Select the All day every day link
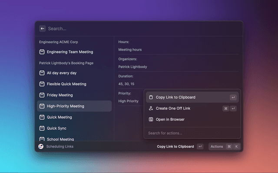 (x=61, y=73)
